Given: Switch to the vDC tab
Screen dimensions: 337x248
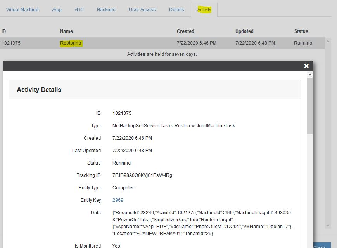Looking at the screenshot, I should pos(79,10).
